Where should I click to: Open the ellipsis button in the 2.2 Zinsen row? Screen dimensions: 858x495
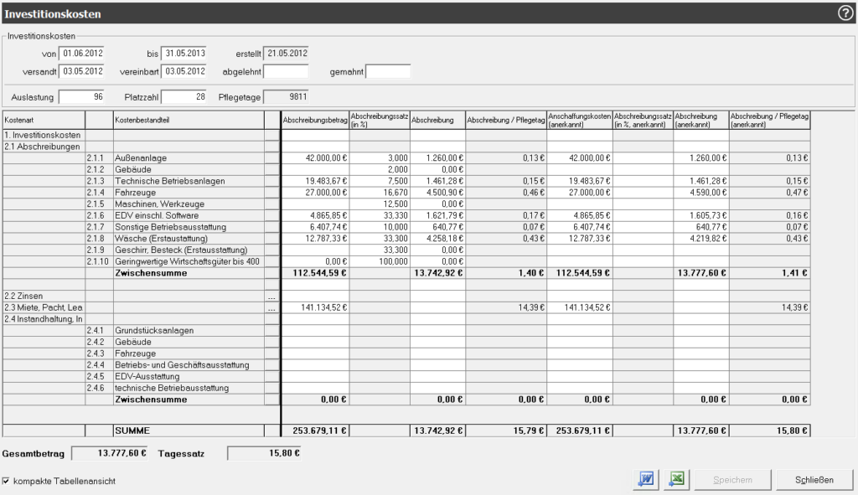point(271,297)
